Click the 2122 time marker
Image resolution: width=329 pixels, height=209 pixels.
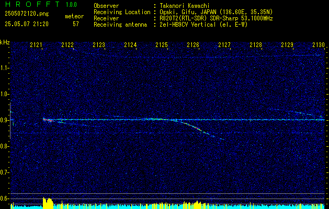pos(67,45)
